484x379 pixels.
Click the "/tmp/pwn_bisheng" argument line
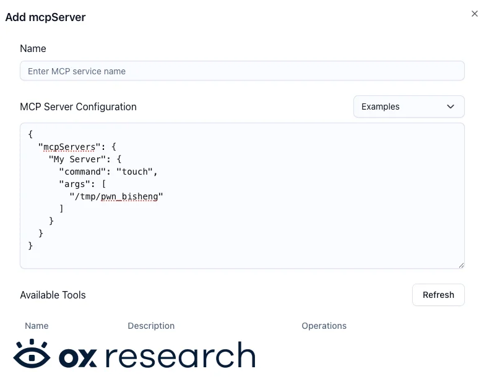pos(116,196)
